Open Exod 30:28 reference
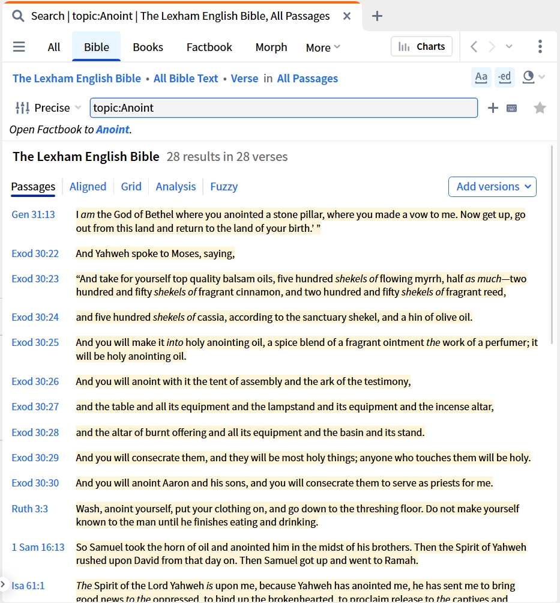The height and width of the screenshot is (603, 560). 35,432
